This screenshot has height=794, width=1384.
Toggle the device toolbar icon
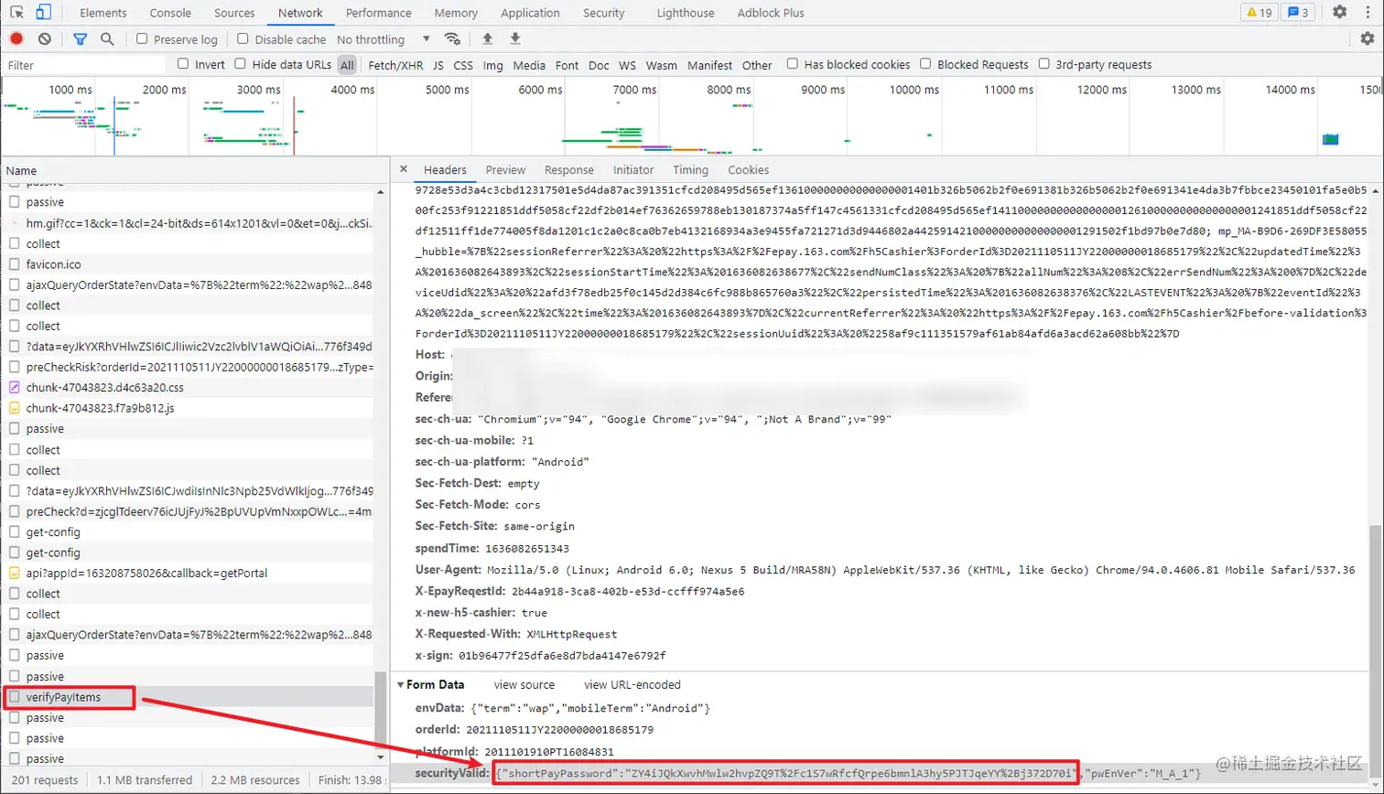pyautogui.click(x=43, y=13)
